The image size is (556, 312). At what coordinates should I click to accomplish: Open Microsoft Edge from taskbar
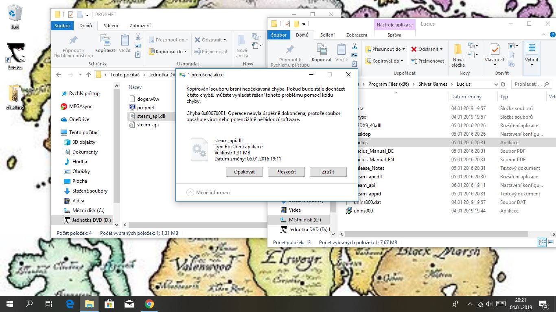coord(70,304)
